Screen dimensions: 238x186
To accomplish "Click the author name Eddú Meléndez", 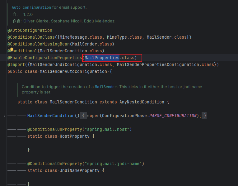I will point(99,21).
